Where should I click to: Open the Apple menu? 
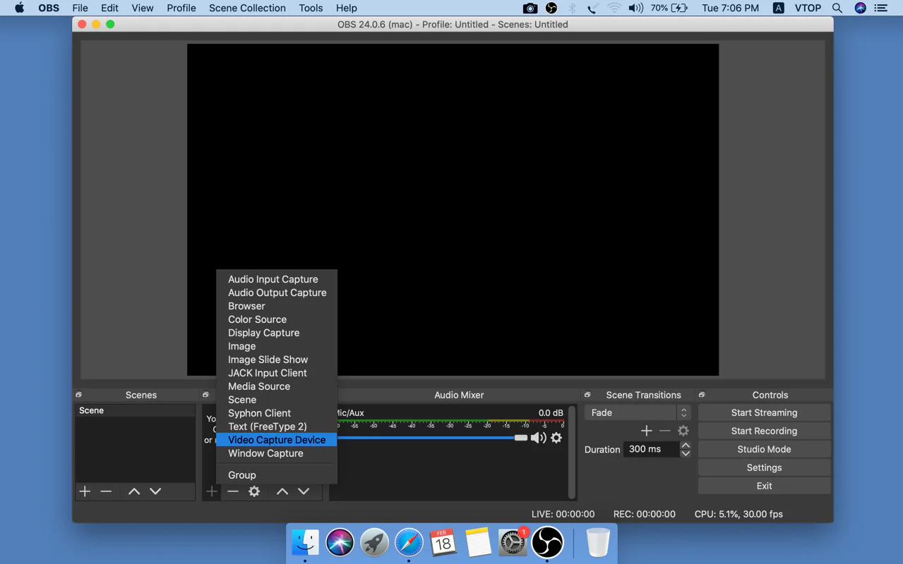[x=19, y=8]
